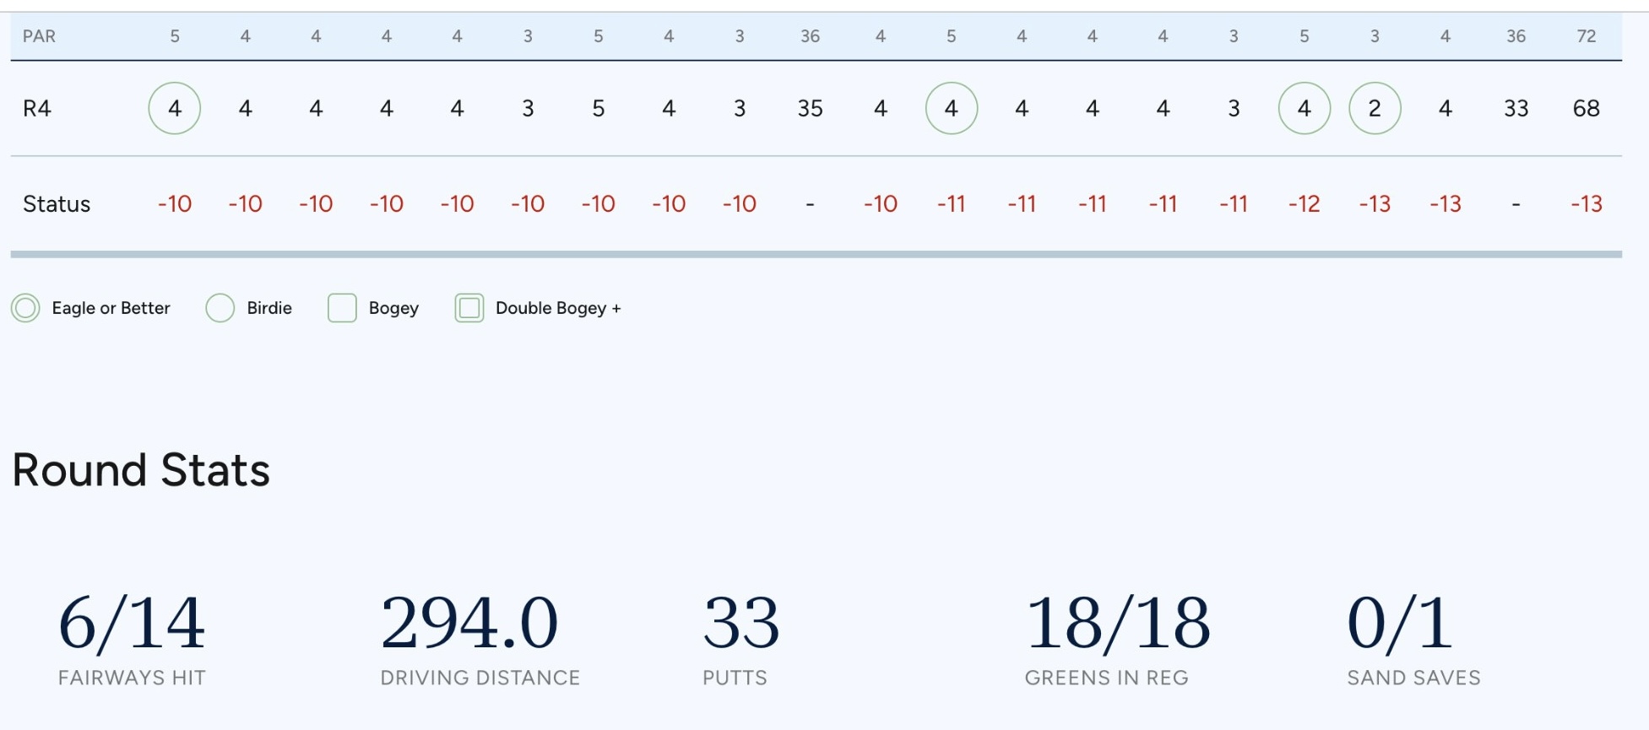The image size is (1649, 730).
Task: Select the circled birdie 2 on hole 17
Action: (1375, 108)
